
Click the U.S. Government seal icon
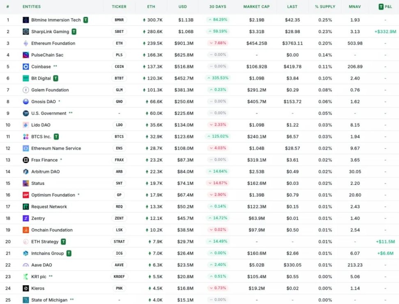(x=26, y=113)
